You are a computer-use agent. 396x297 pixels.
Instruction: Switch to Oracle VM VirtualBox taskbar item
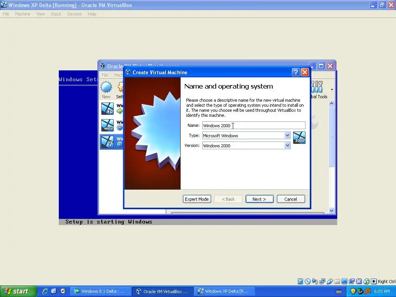(x=163, y=291)
